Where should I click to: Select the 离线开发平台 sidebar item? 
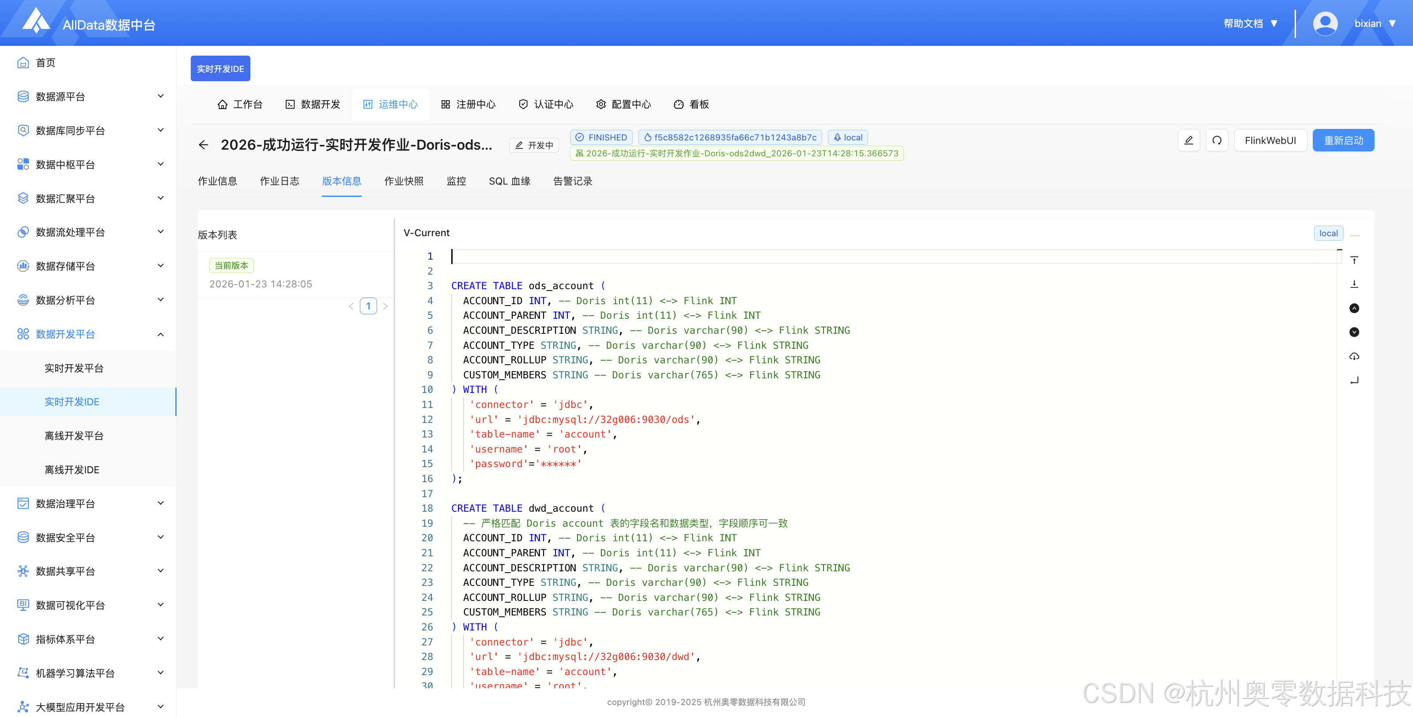[x=74, y=436]
